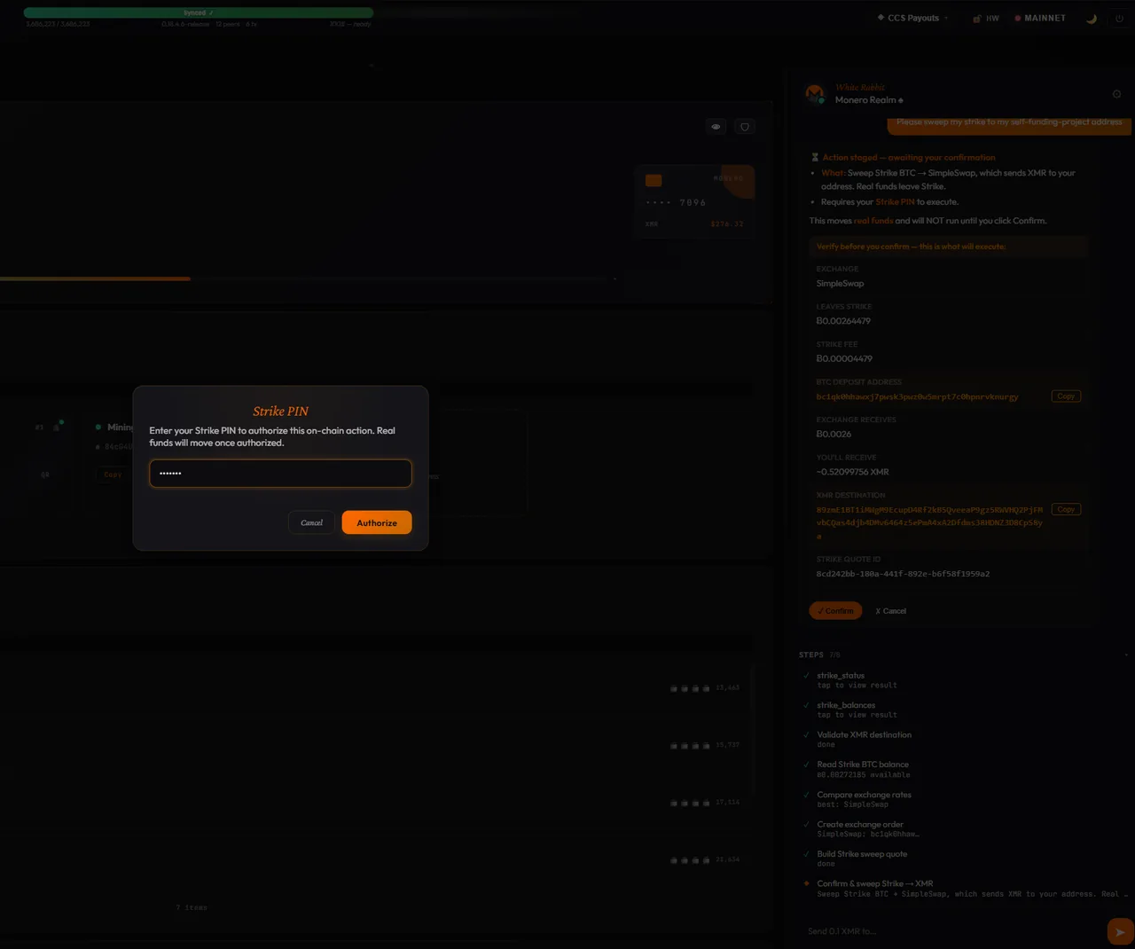Viewport: 1135px width, 949px height.
Task: Confirm the staged sweep action
Action: [835, 611]
